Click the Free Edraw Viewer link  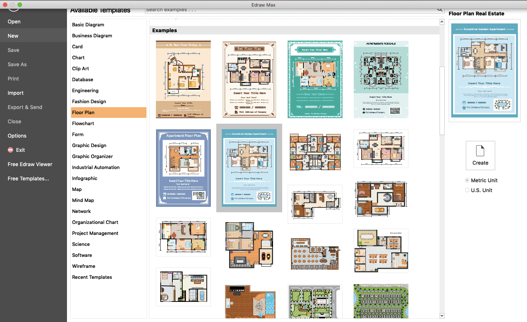pos(30,164)
